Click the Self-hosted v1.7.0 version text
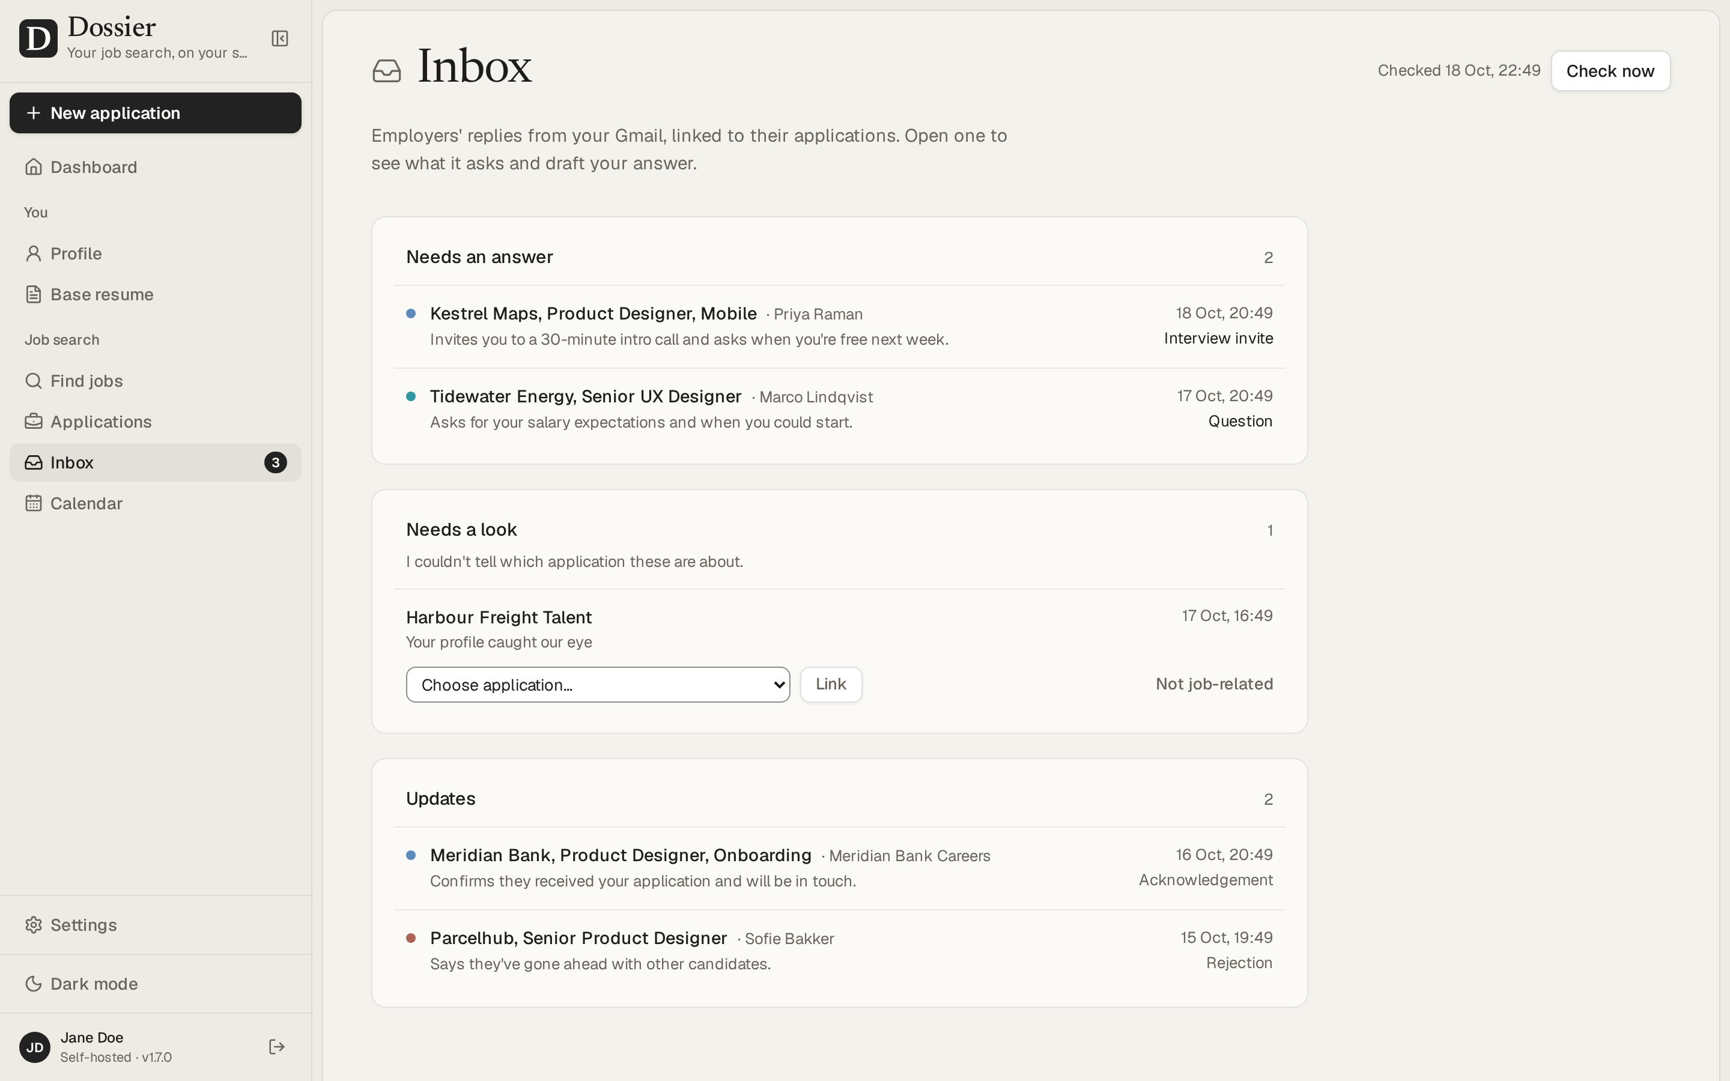Image resolution: width=1730 pixels, height=1081 pixels. click(116, 1058)
